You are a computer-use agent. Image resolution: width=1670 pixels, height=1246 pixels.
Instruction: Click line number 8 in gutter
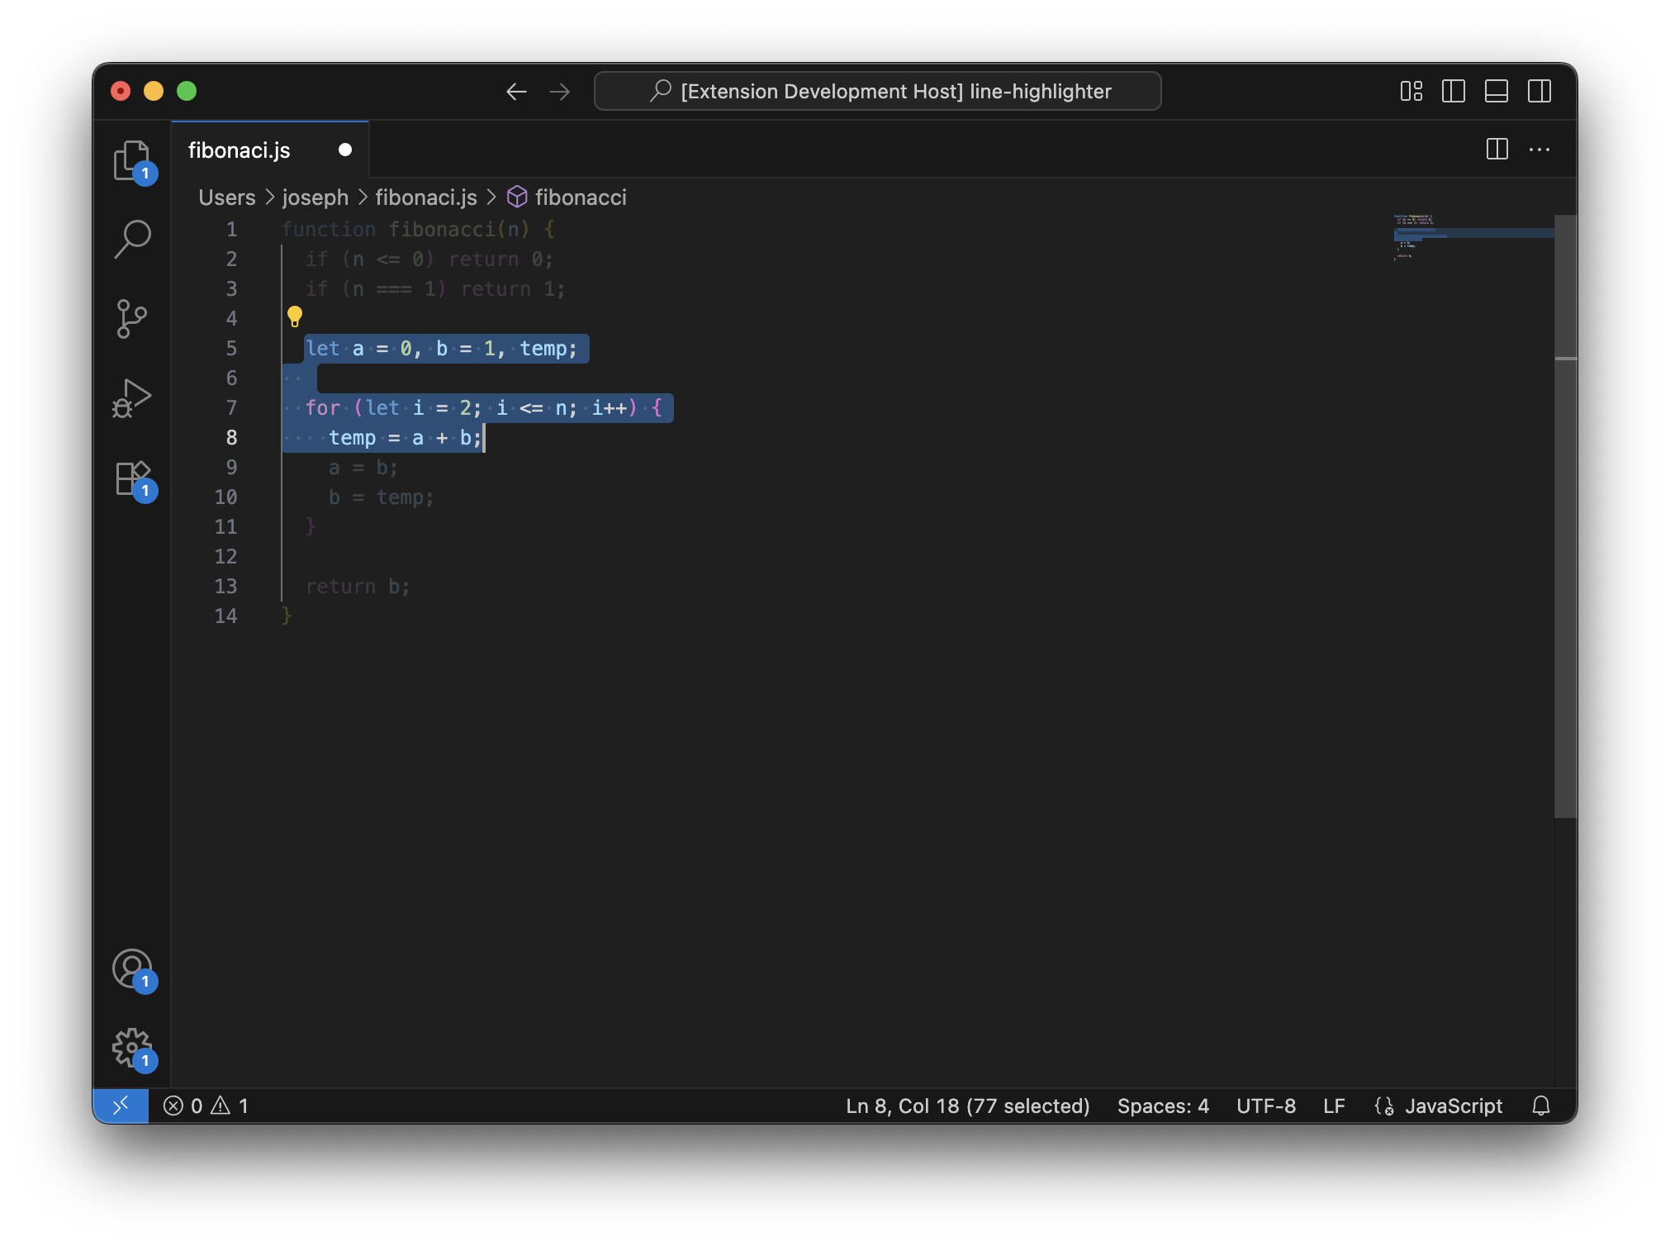tap(231, 438)
